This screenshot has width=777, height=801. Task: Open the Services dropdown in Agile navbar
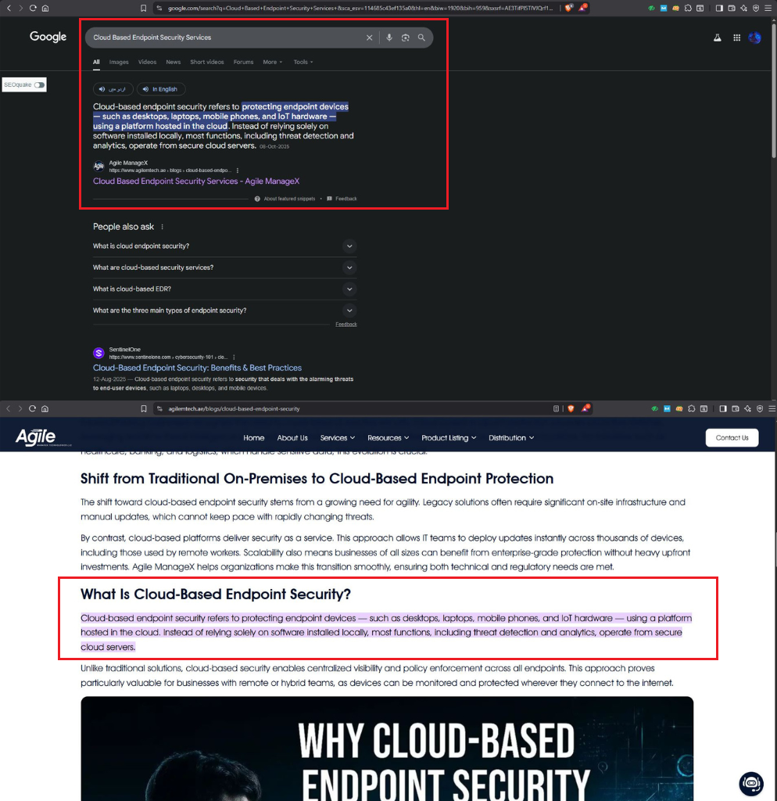coord(337,438)
